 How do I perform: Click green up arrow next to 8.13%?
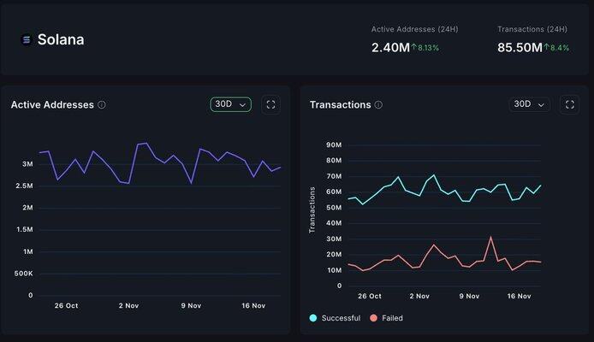[x=413, y=48]
